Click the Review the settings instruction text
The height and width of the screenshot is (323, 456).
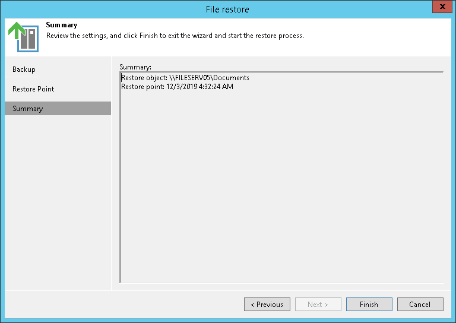click(x=175, y=36)
